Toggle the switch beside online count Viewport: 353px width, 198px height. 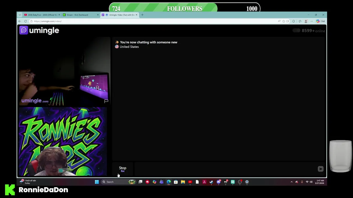point(296,31)
